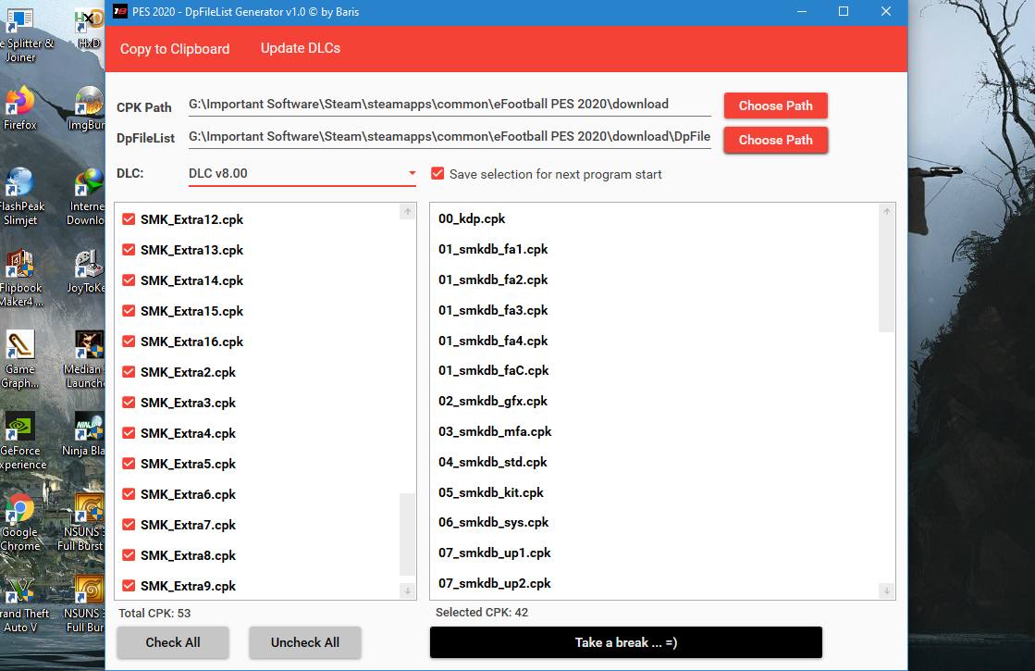Click Choose Path for DpFileList
Screen dimensions: 1035x671
click(x=776, y=140)
